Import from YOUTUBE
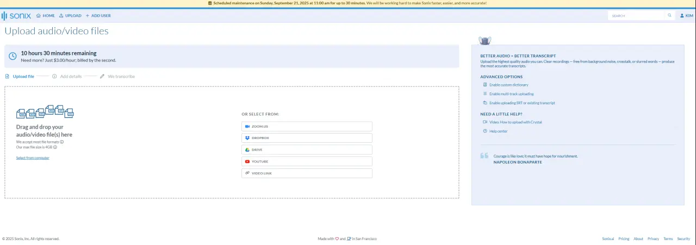Screen dimensions: 696x245 tap(307, 161)
